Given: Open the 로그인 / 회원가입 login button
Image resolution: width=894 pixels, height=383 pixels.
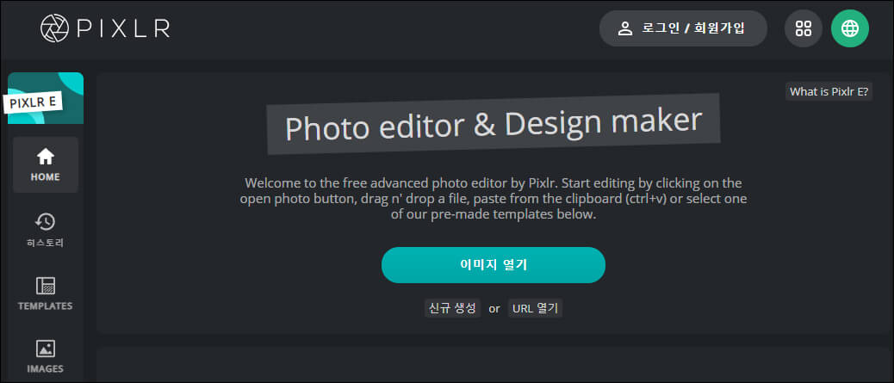Looking at the screenshot, I should (x=683, y=28).
